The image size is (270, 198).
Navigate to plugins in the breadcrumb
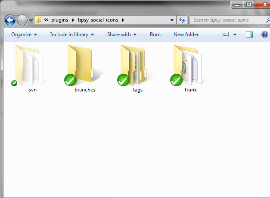point(59,20)
